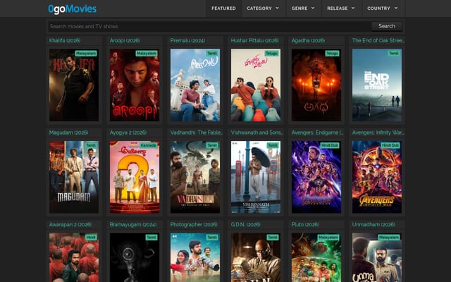Open the Photographer (2026) title link
Image resolution: width=451 pixels, height=282 pixels.
click(194, 224)
